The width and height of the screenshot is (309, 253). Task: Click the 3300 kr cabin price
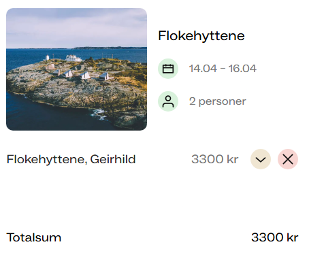(x=215, y=159)
